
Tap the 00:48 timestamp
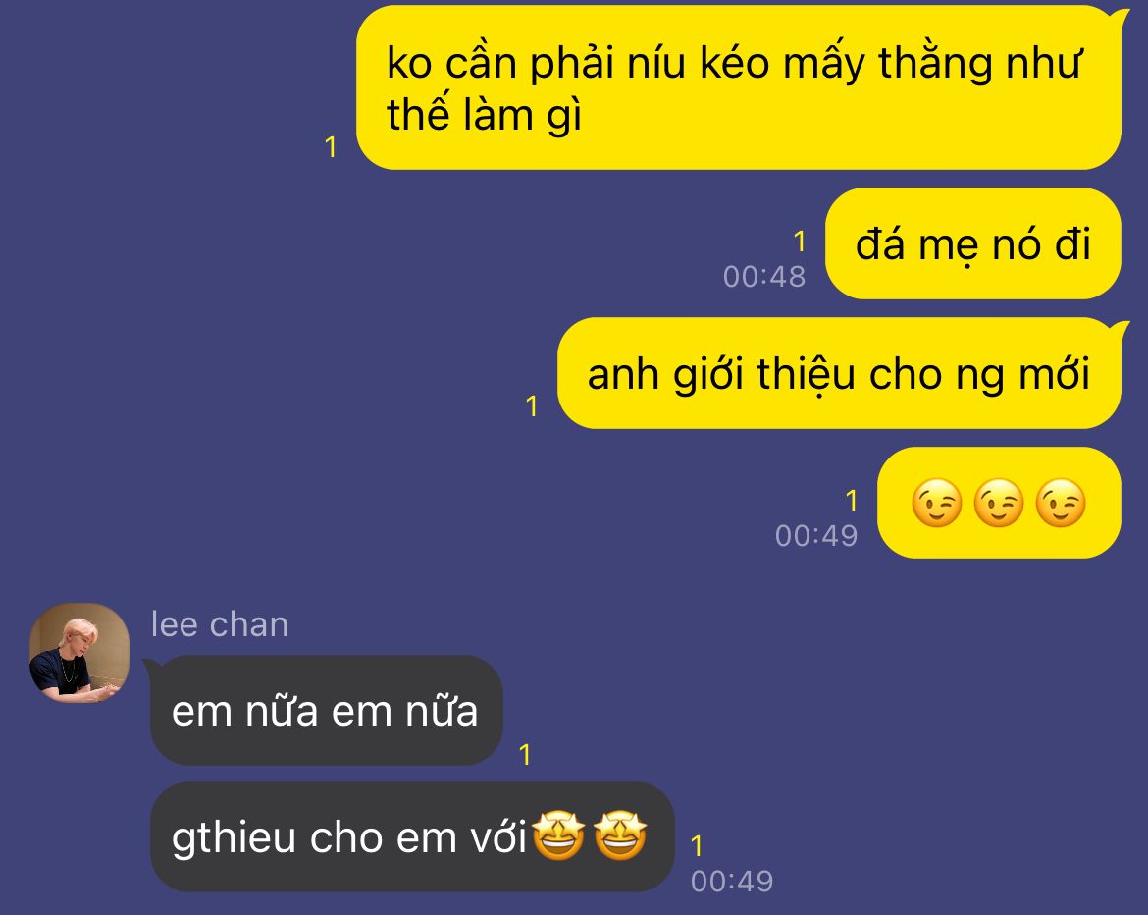click(764, 277)
